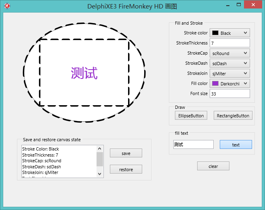The image size is (265, 210).
Task: Open the StrokeDash sdDash dropdown
Action: point(230,63)
